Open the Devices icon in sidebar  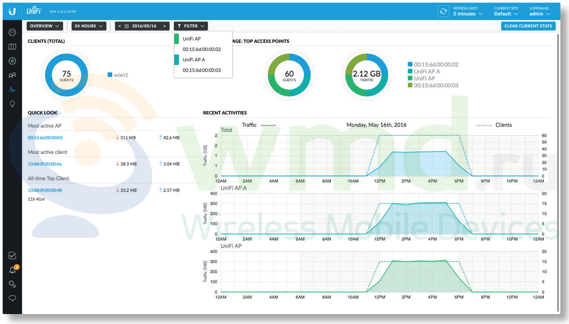click(x=12, y=61)
